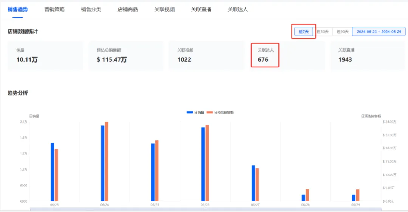Open the 营销策略 tab
The image size is (408, 212).
(x=54, y=9)
